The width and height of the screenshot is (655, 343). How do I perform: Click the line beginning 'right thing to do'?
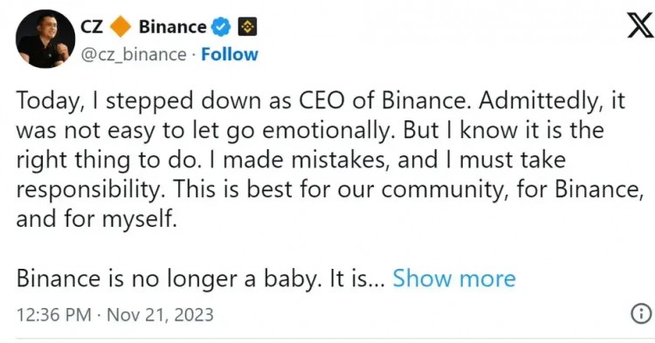[291, 160]
